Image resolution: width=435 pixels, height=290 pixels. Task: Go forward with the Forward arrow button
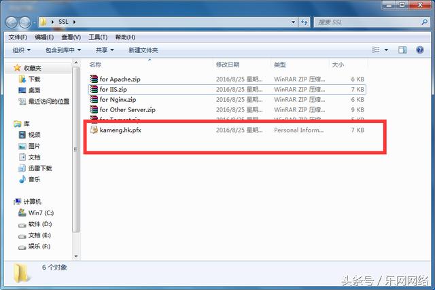point(25,22)
